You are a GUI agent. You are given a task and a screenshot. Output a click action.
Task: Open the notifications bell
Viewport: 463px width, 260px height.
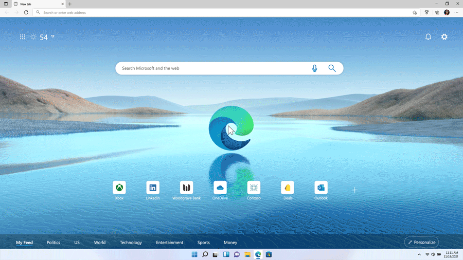[428, 37]
